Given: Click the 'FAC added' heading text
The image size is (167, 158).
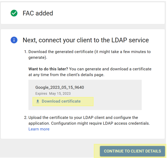Looking at the screenshot, I should coord(38,13).
